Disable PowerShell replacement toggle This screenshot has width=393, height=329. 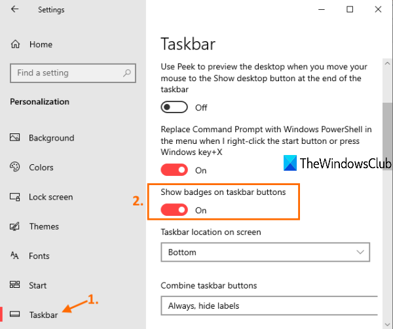pos(174,170)
